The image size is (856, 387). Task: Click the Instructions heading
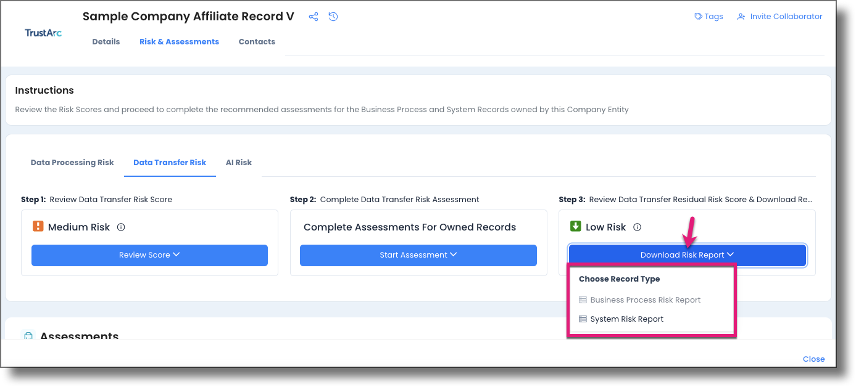[x=44, y=91]
